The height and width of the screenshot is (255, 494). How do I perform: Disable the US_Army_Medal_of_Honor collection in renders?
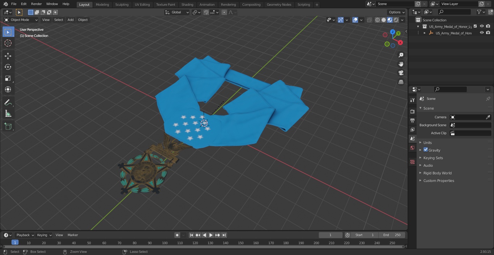tap(488, 26)
